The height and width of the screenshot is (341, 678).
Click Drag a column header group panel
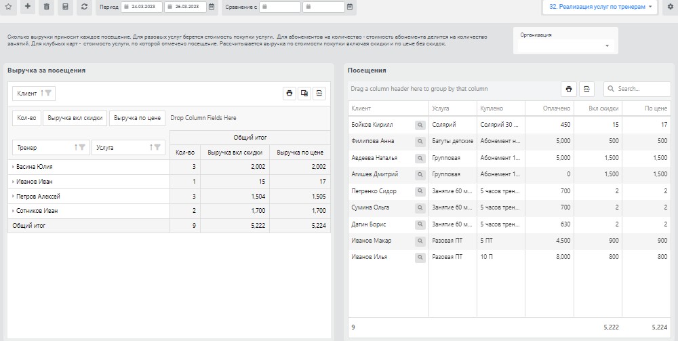coord(419,89)
